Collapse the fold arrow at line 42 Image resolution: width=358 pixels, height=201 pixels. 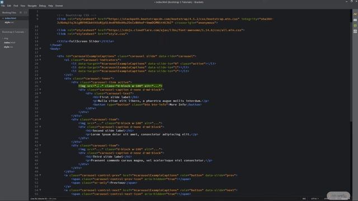pyautogui.click(x=40, y=145)
